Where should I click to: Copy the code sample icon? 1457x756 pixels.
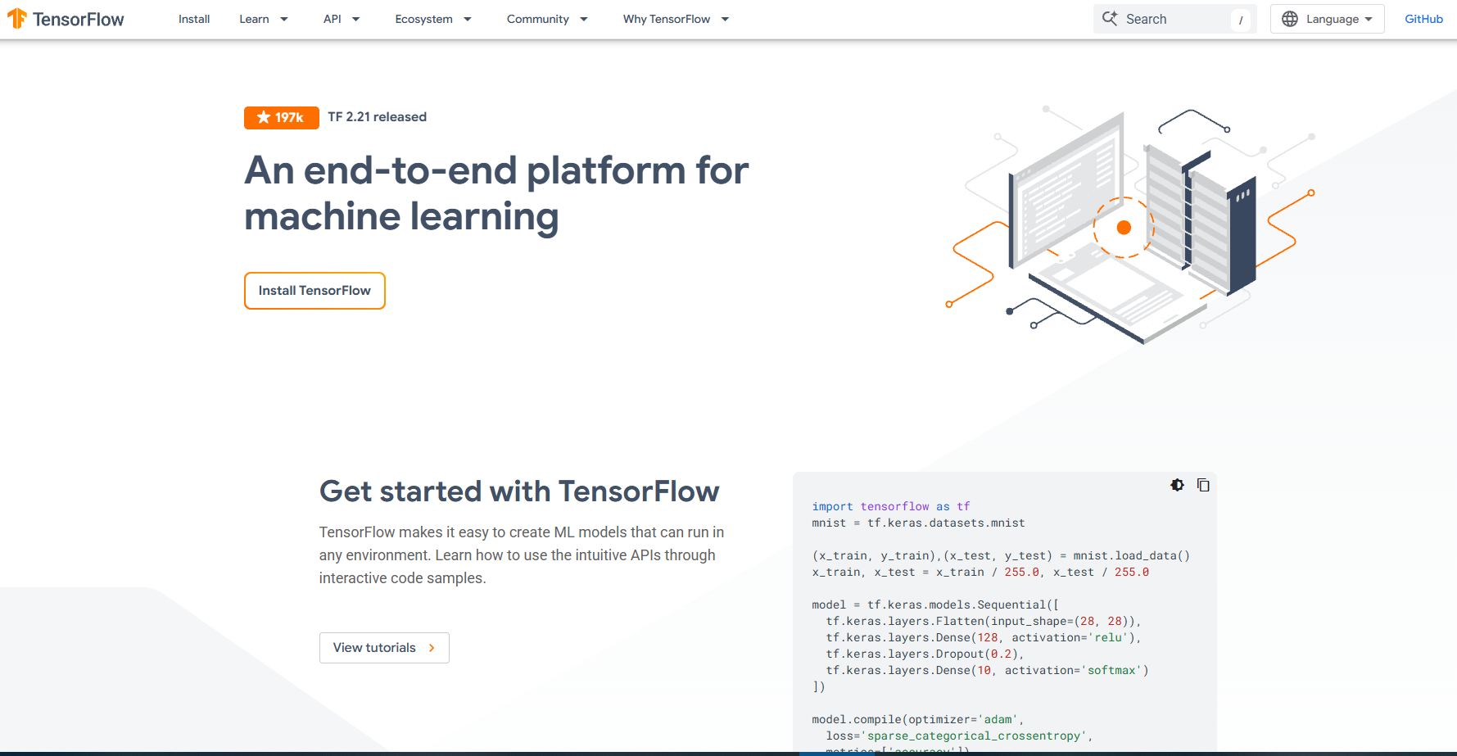coord(1203,485)
